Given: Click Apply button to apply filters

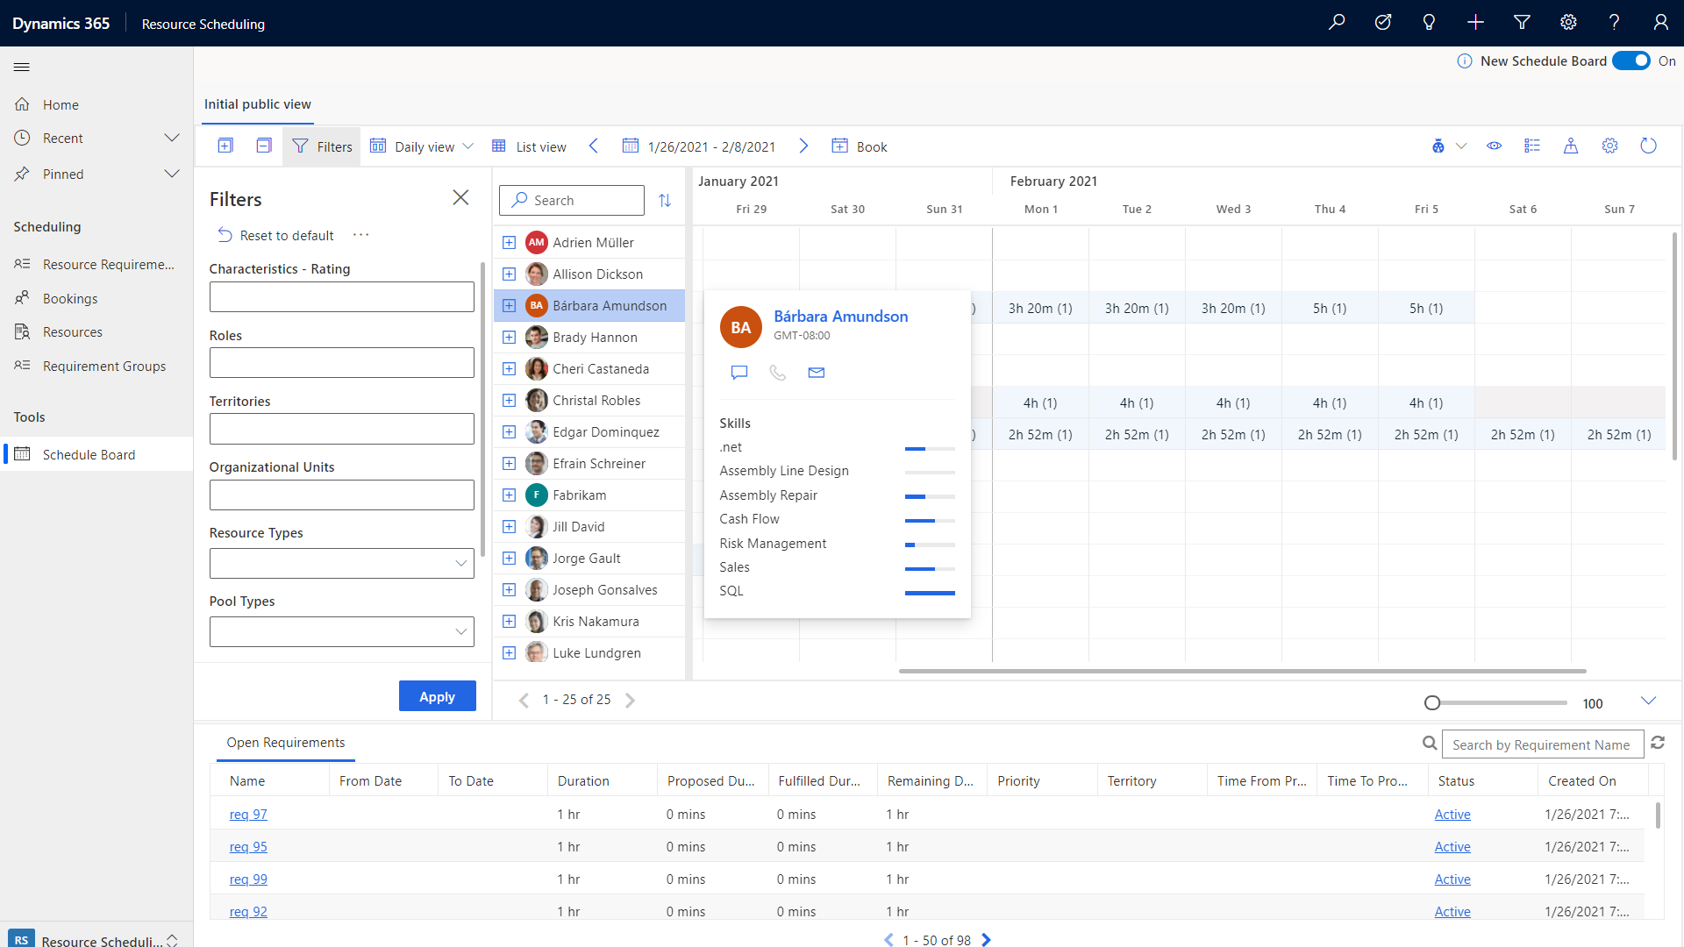Looking at the screenshot, I should (436, 695).
